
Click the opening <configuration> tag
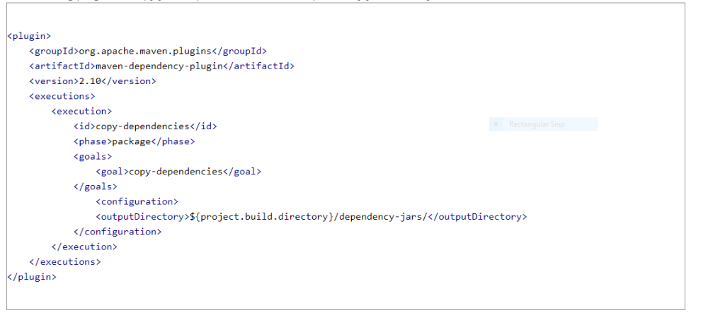pyautogui.click(x=137, y=201)
